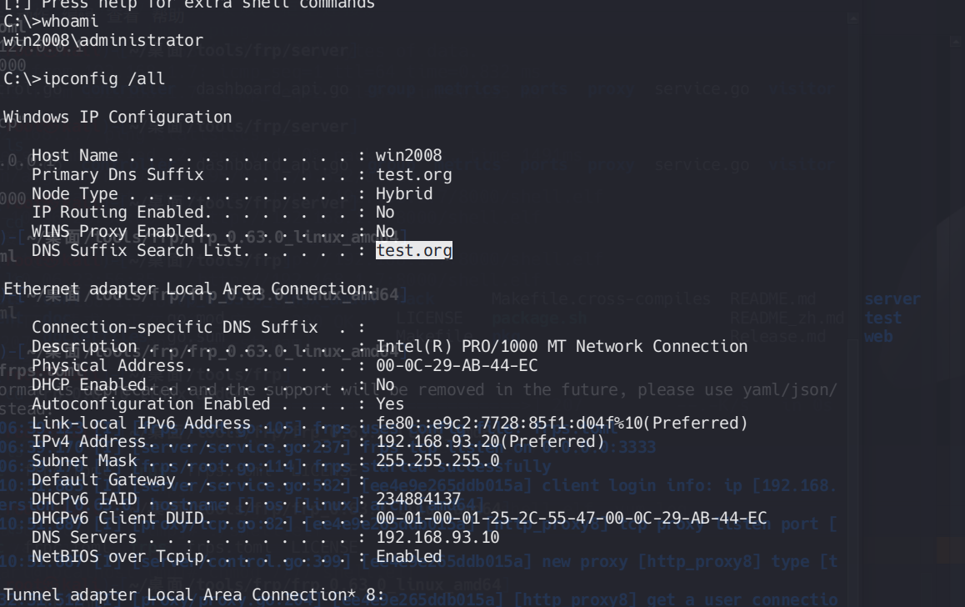Click the whoami command text
Image resolution: width=965 pixels, height=607 pixels.
coord(70,21)
